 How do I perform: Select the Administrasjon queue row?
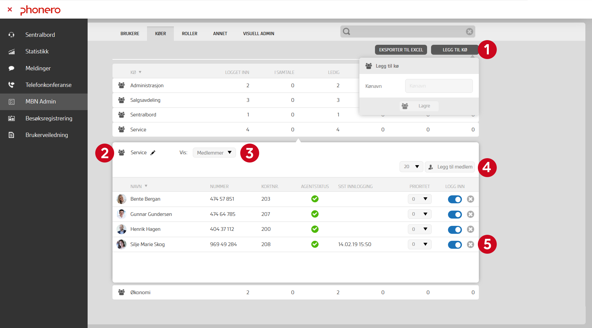236,86
